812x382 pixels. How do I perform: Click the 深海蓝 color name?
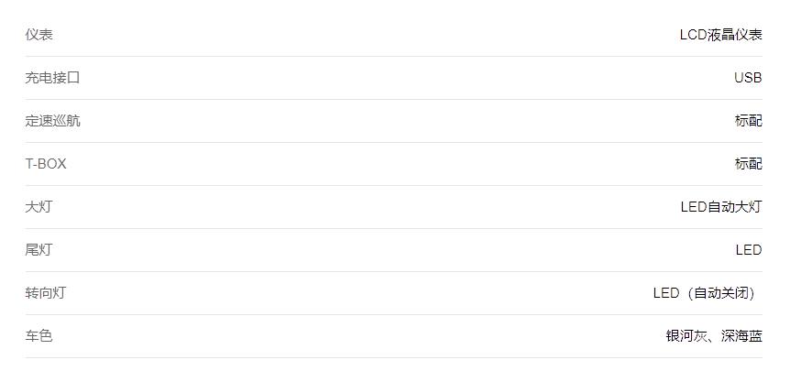(741, 336)
